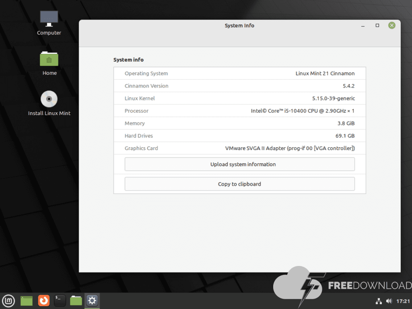Viewport: 412px width, 309px height.
Task: Click the Show Desktop panel icon
Action: pyautogui.click(x=27, y=300)
